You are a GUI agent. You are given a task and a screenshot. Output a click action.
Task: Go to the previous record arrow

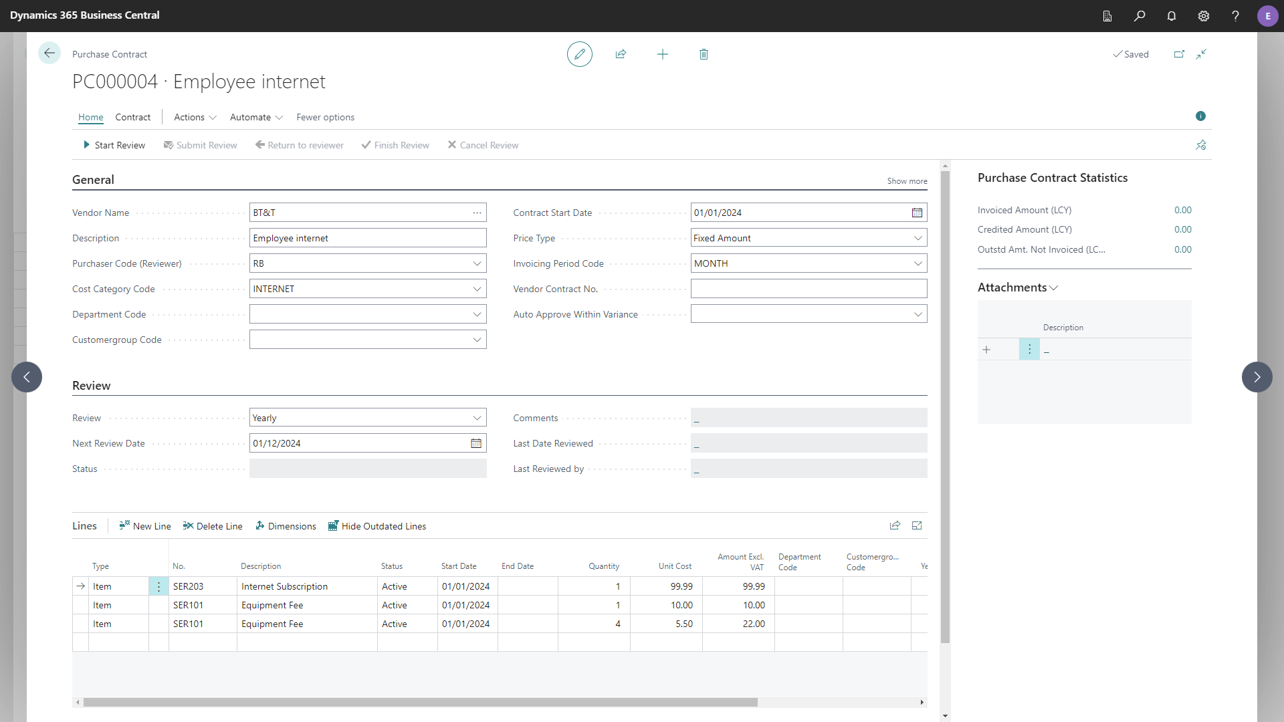tap(27, 377)
